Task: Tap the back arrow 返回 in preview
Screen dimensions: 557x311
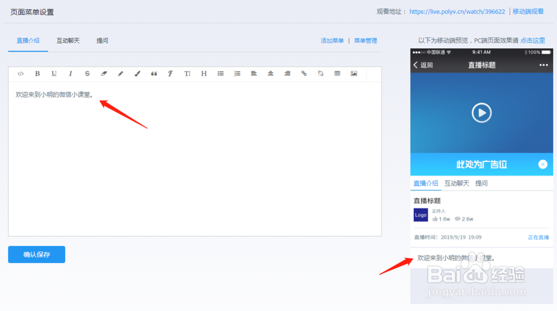Action: [x=423, y=65]
